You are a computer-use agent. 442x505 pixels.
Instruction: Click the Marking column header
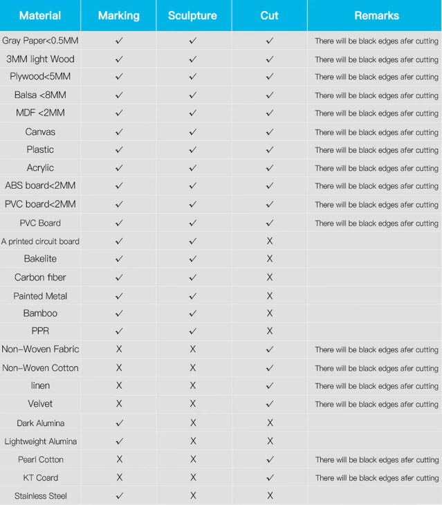coord(119,15)
